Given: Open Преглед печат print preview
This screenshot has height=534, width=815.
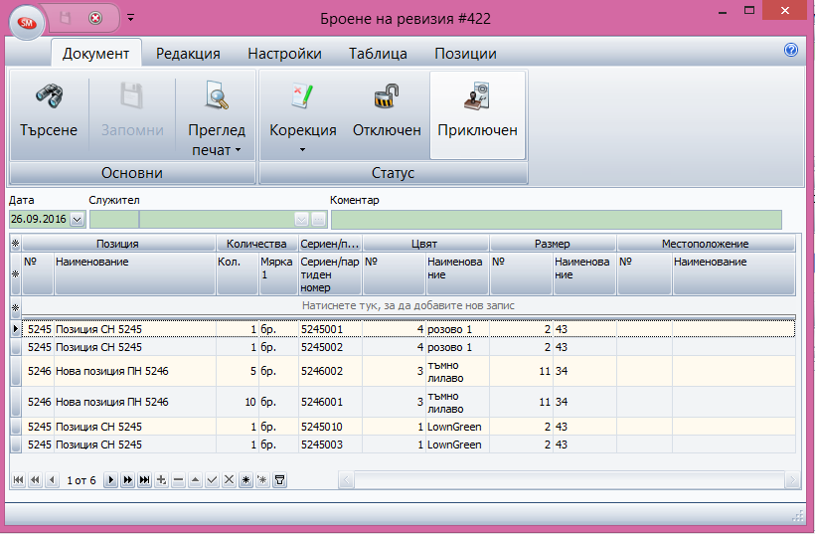Looking at the screenshot, I should point(217,114).
